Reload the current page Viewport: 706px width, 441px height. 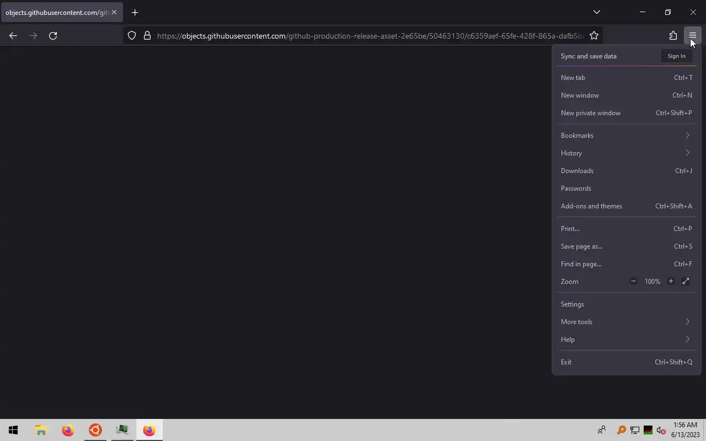pyautogui.click(x=53, y=36)
